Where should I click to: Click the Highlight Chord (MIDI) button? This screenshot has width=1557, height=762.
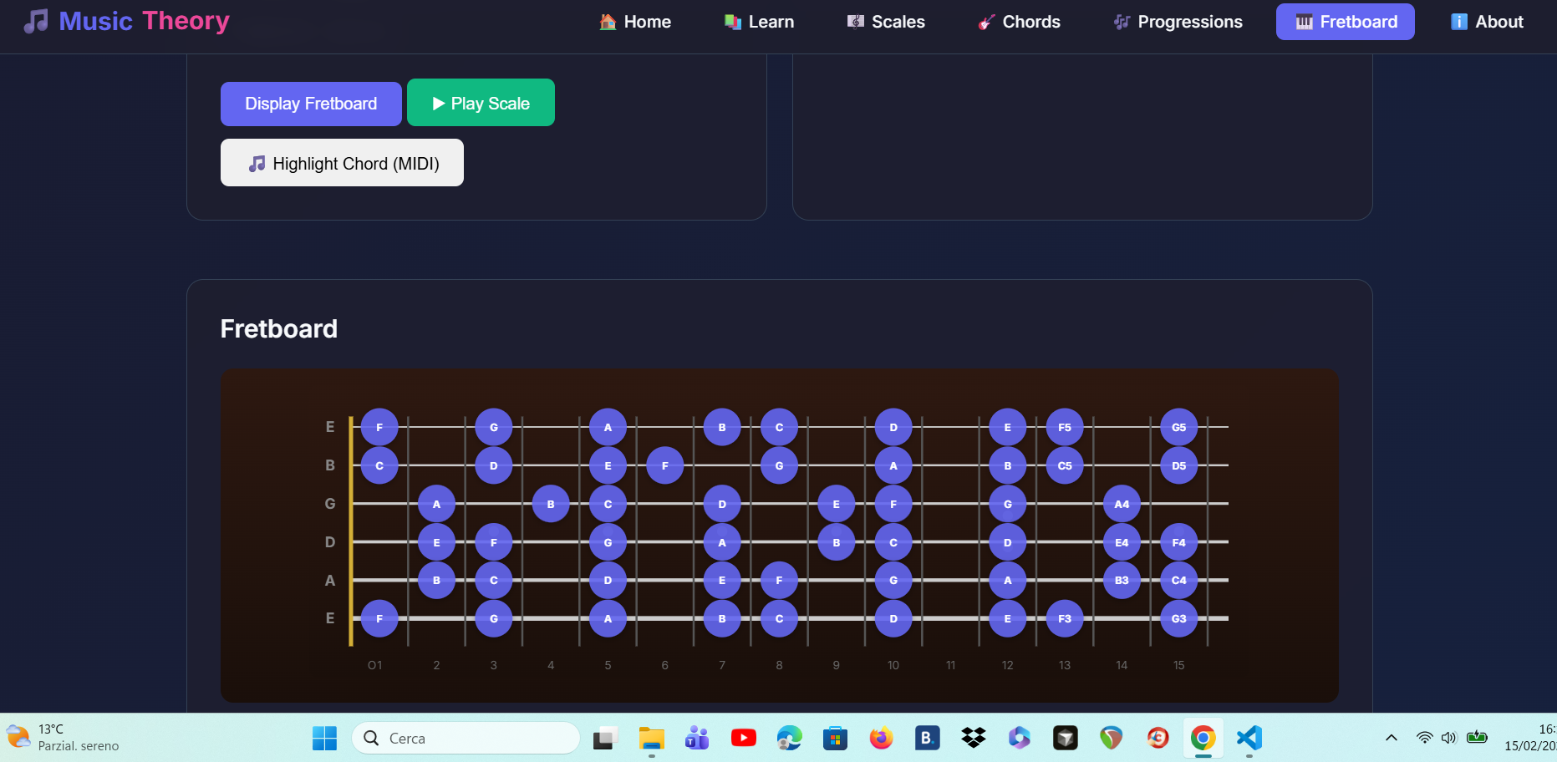point(342,162)
